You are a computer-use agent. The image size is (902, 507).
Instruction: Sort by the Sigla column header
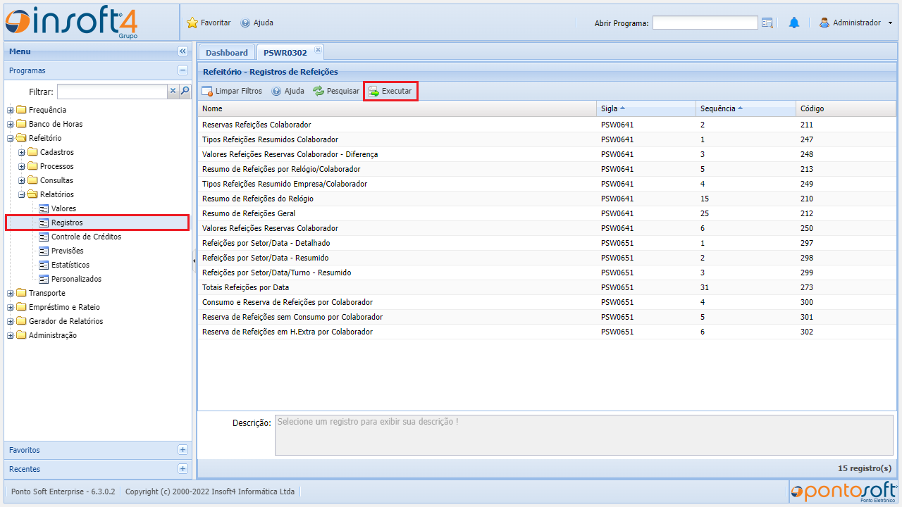609,108
